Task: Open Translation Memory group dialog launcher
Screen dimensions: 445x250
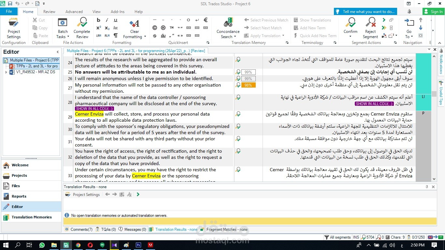Action: 287,43
